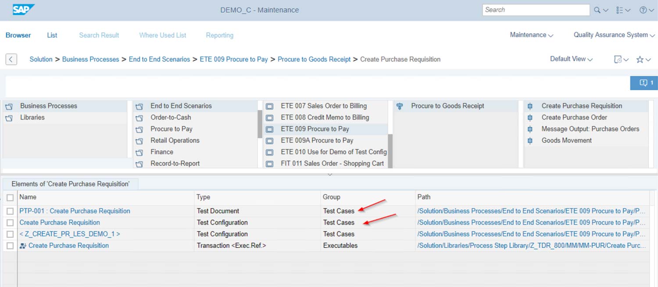
Task: Check the box for PTP-001 row
Action: 10,211
